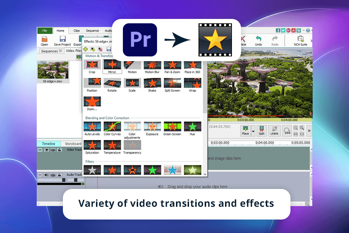349x233 pixels.
Task: Toggle the Video Track lock icon
Action: [59, 150]
